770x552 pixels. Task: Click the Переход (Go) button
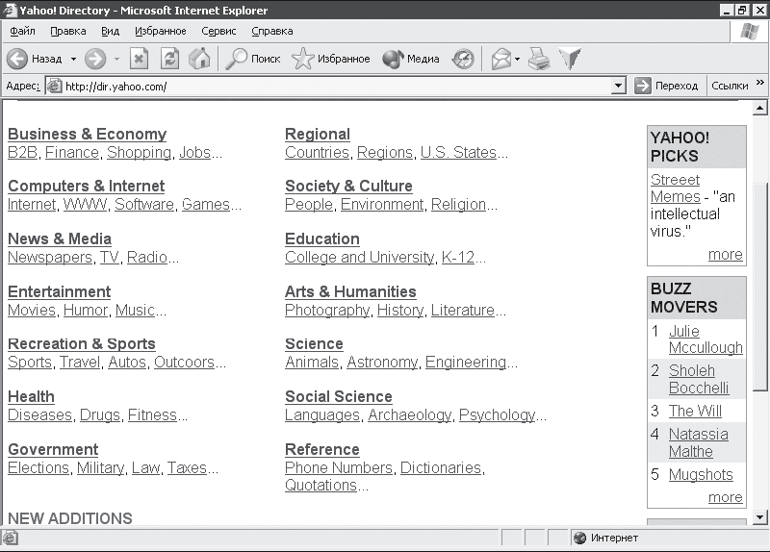pyautogui.click(x=666, y=86)
